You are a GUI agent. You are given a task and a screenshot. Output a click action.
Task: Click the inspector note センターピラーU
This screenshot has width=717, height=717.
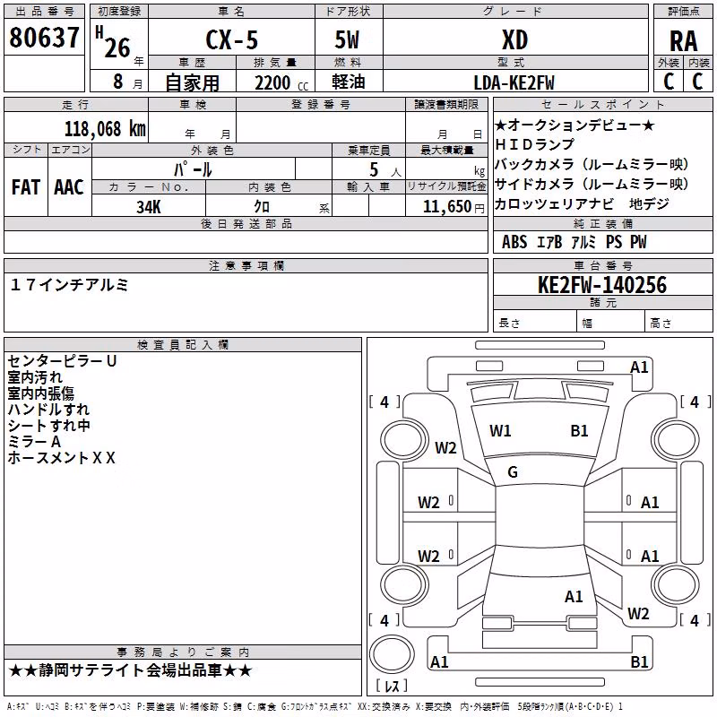coord(62,361)
